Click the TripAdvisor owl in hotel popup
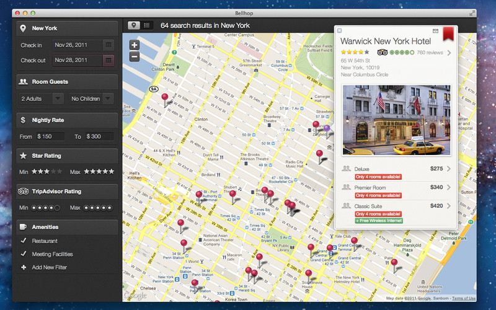Image resolution: width=496 pixels, height=310 pixels. (x=383, y=52)
